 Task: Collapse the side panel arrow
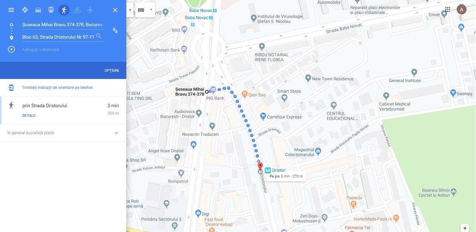(x=130, y=10)
